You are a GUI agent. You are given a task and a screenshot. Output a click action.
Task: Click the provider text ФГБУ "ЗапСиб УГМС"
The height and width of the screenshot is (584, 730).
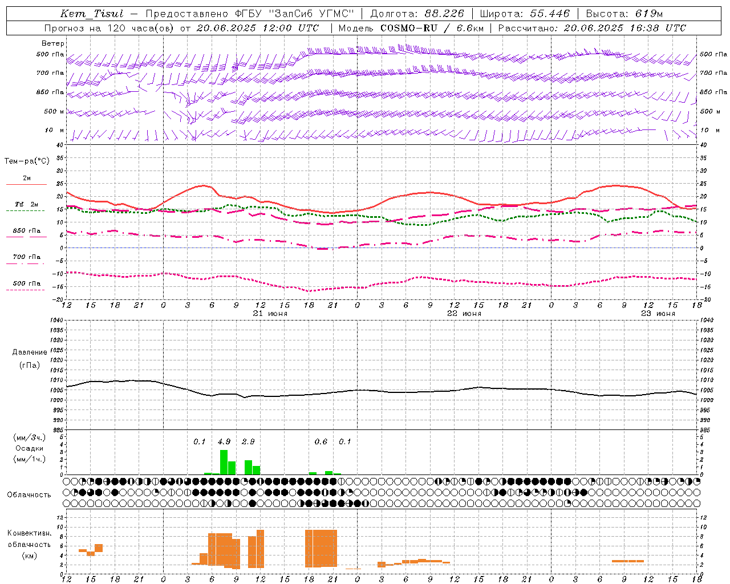click(x=294, y=14)
